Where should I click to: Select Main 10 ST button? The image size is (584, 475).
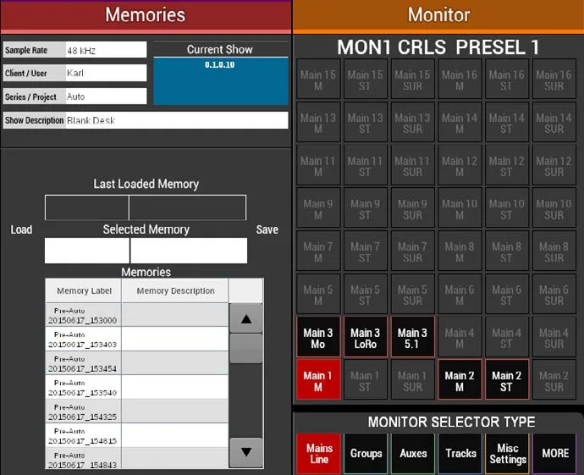507,208
